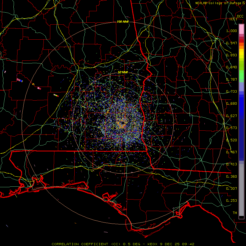Click the 0.520 legend value
The image size is (246, 246).
tap(232, 140)
